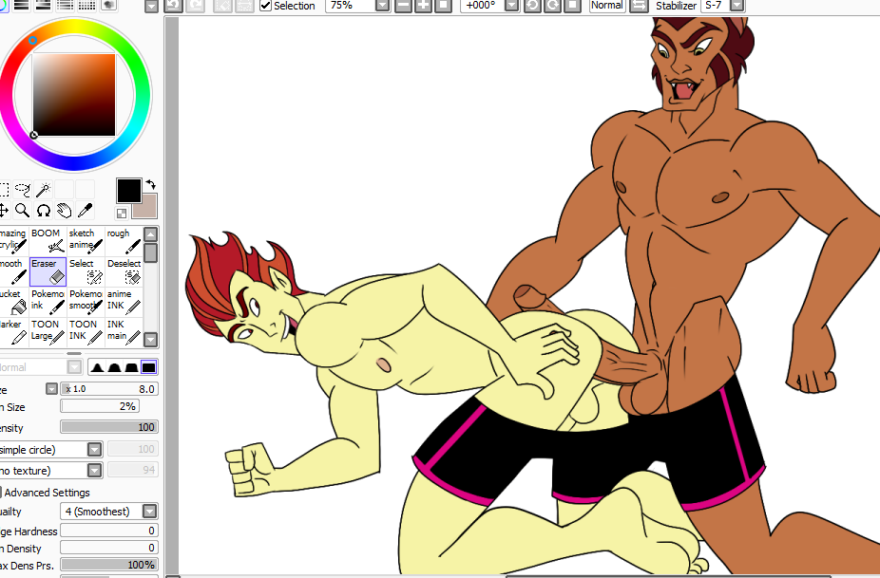880x578 pixels.
Task: Click the Normal view mode button
Action: (607, 6)
